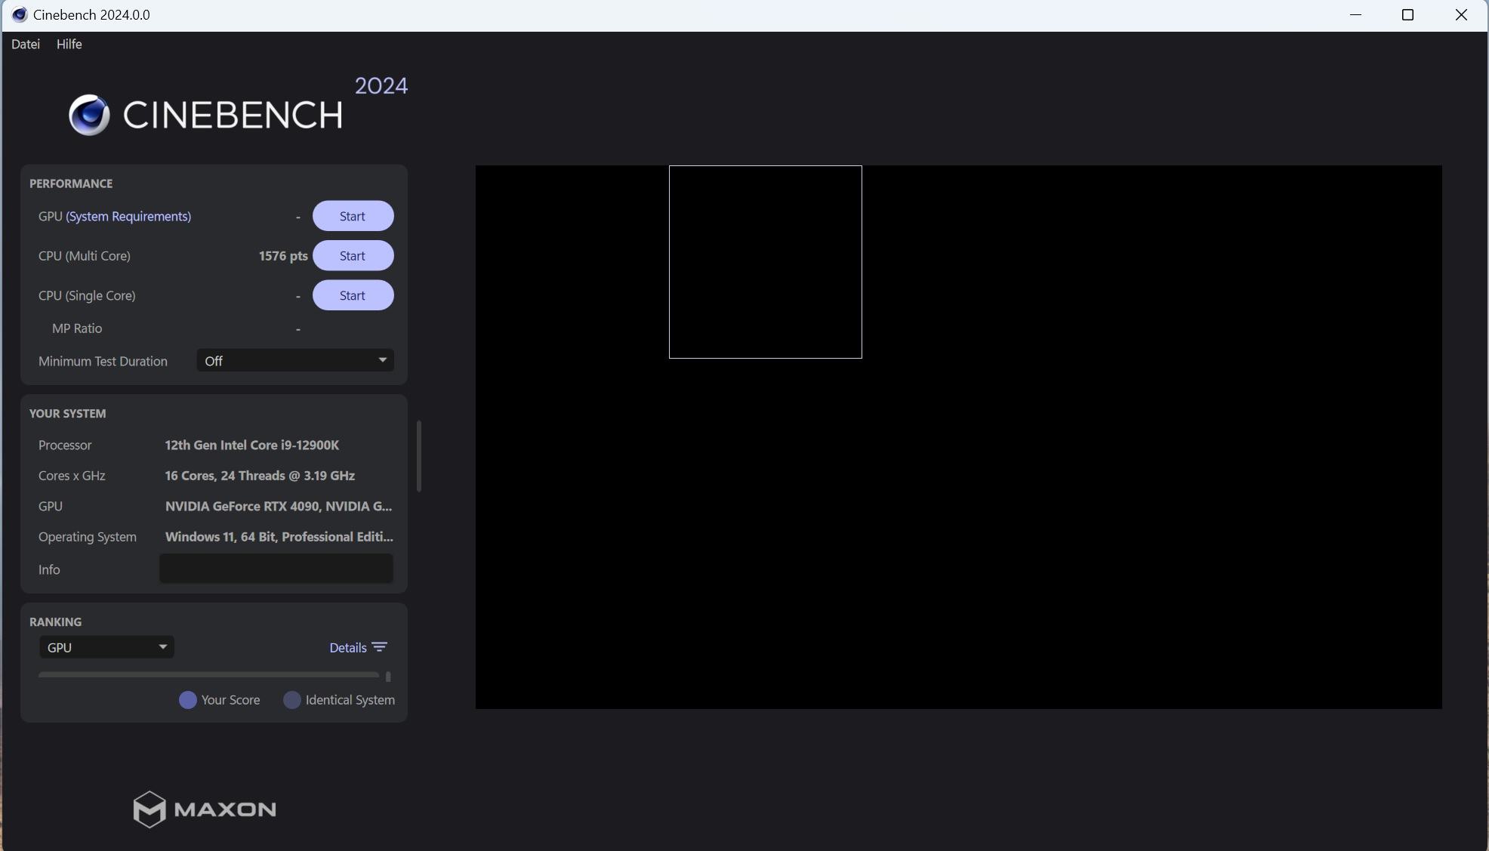Viewport: 1489px width, 851px height.
Task: Click the render preview tile outline
Action: 765,262
